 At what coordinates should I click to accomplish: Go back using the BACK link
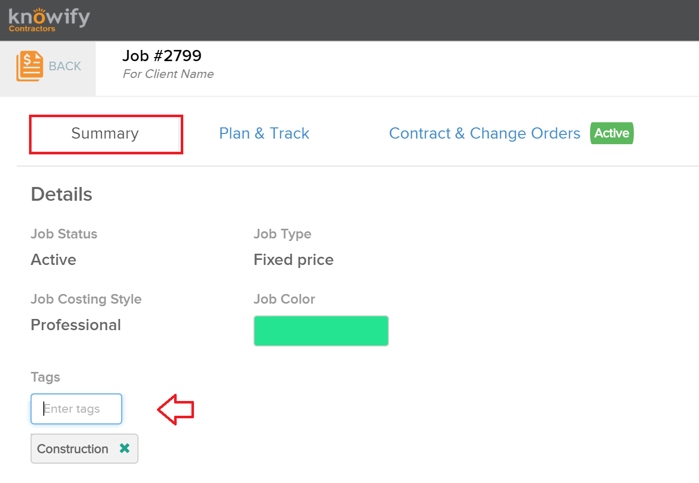pos(65,66)
